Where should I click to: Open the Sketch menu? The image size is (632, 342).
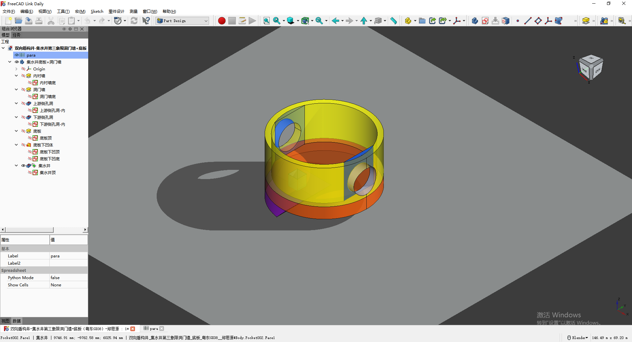pyautogui.click(x=97, y=12)
